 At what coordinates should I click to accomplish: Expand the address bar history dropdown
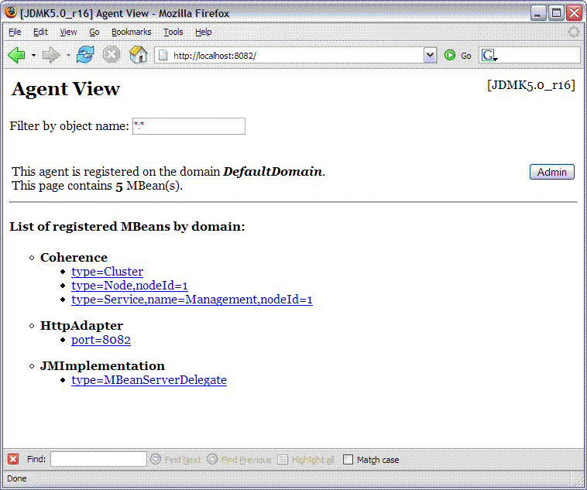click(x=430, y=56)
